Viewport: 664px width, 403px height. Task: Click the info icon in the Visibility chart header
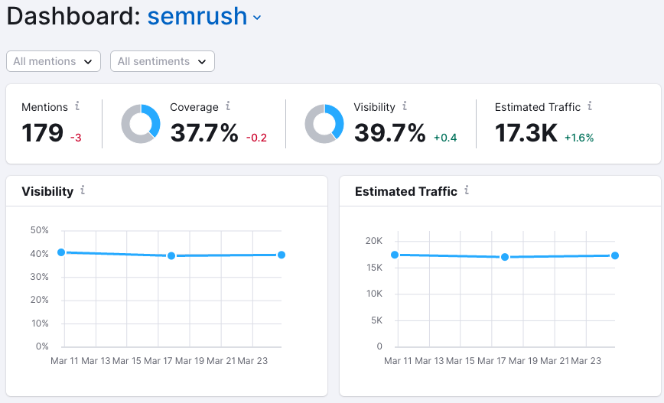pos(83,190)
